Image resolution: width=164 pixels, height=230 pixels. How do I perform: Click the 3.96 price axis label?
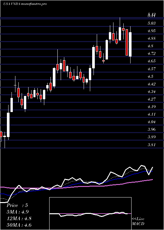click(152, 129)
